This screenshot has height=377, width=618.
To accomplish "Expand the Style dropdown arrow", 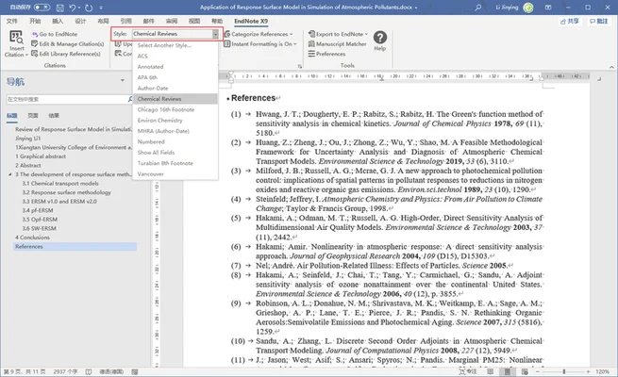I will [215, 34].
